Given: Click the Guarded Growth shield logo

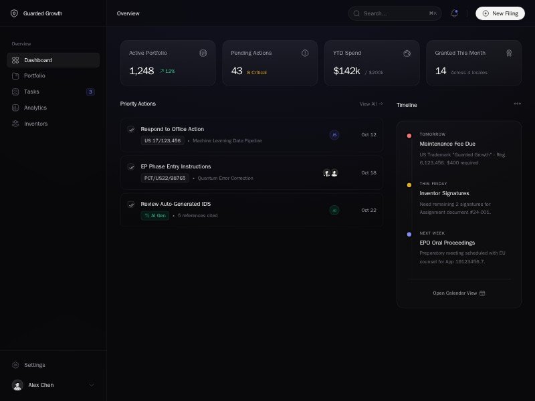Looking at the screenshot, I should coord(14,13).
